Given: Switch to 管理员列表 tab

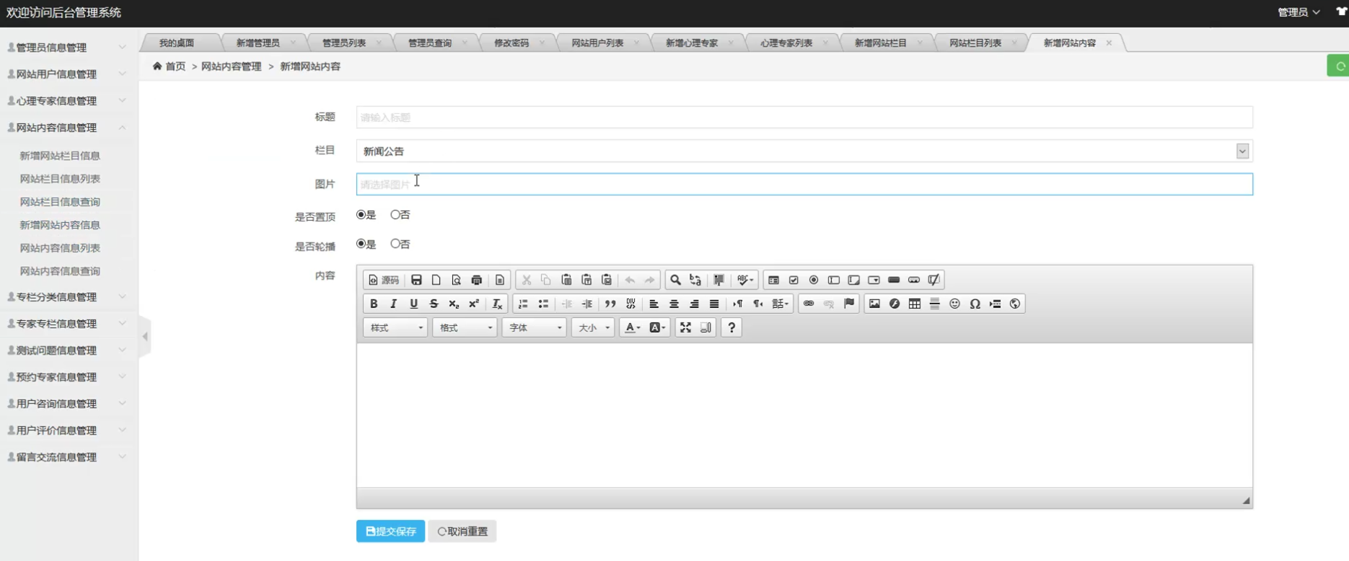Looking at the screenshot, I should [344, 43].
